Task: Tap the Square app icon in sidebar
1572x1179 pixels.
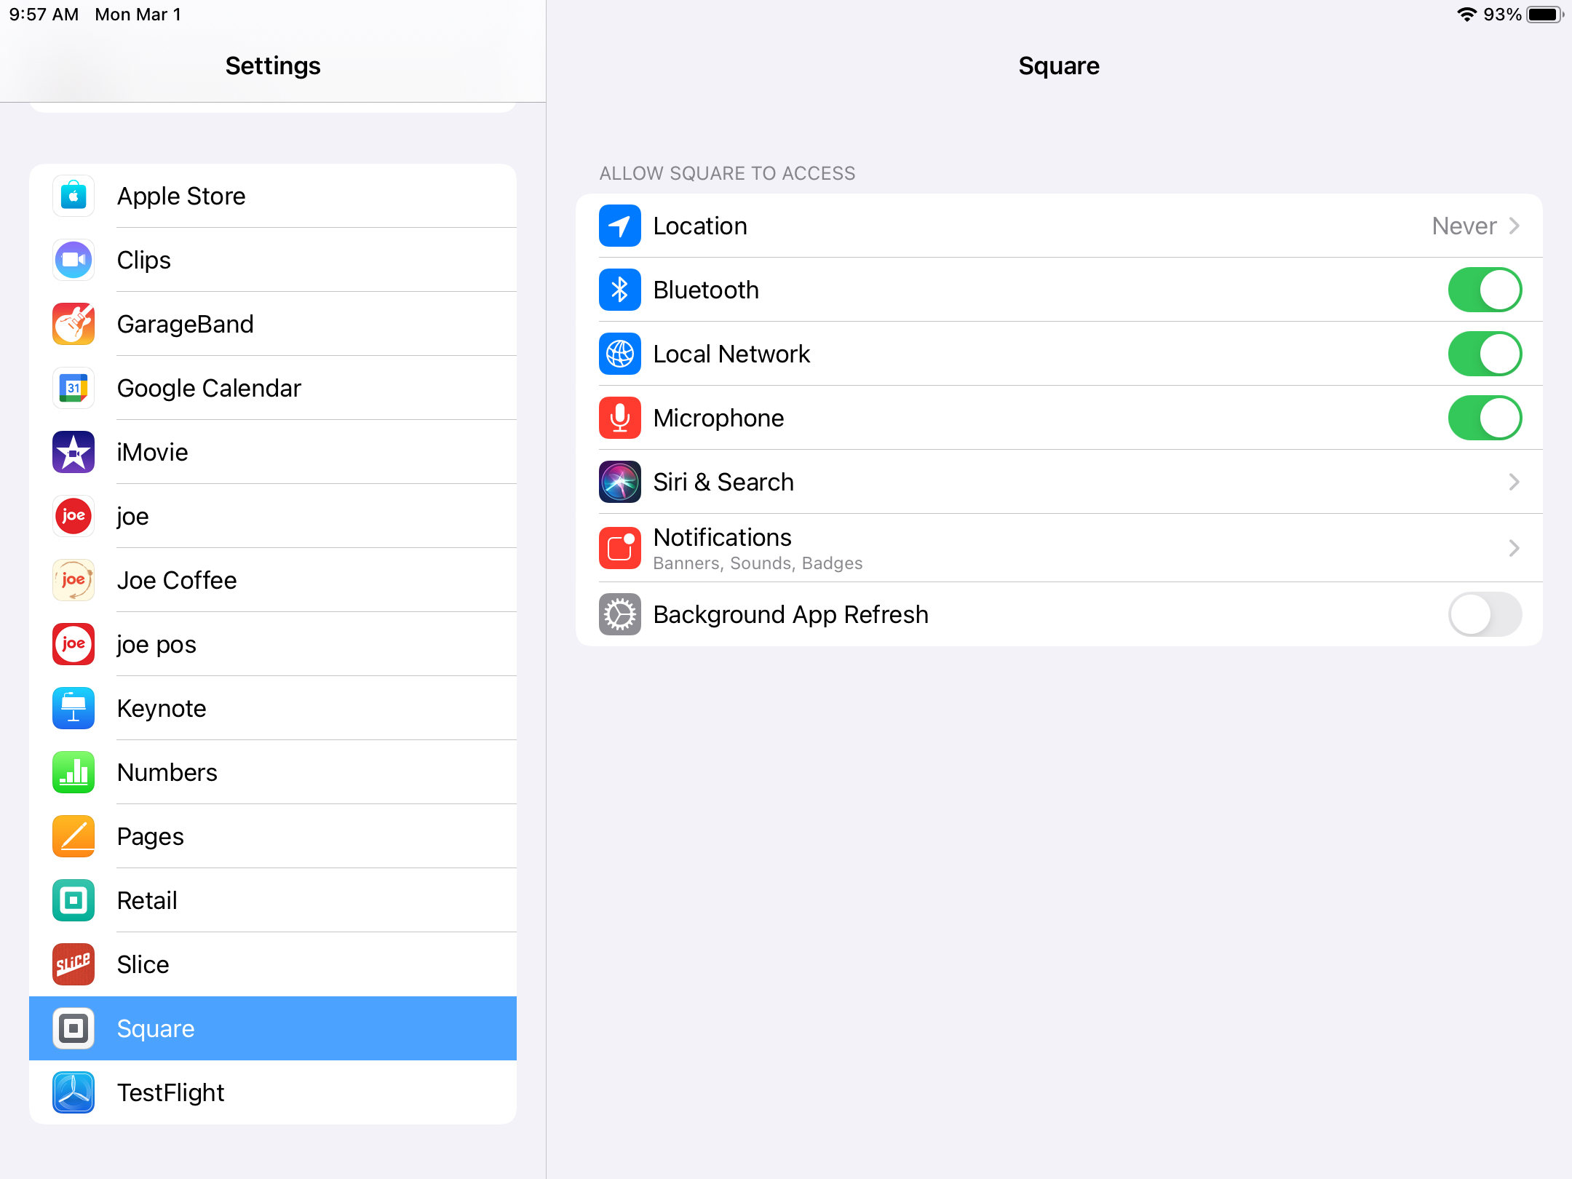Action: 74,1028
